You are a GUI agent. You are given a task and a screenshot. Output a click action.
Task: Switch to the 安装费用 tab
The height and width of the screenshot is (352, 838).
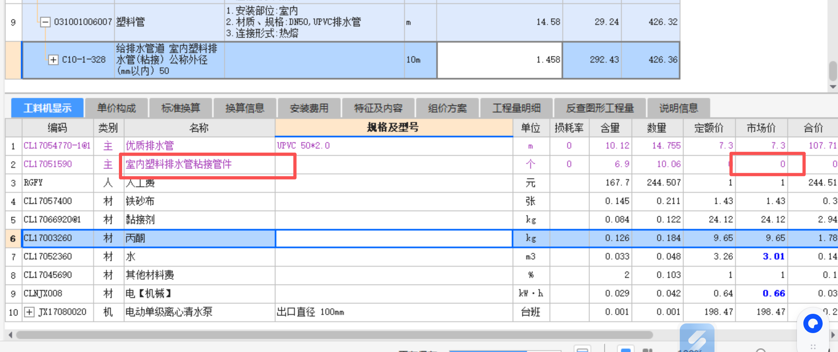point(309,107)
